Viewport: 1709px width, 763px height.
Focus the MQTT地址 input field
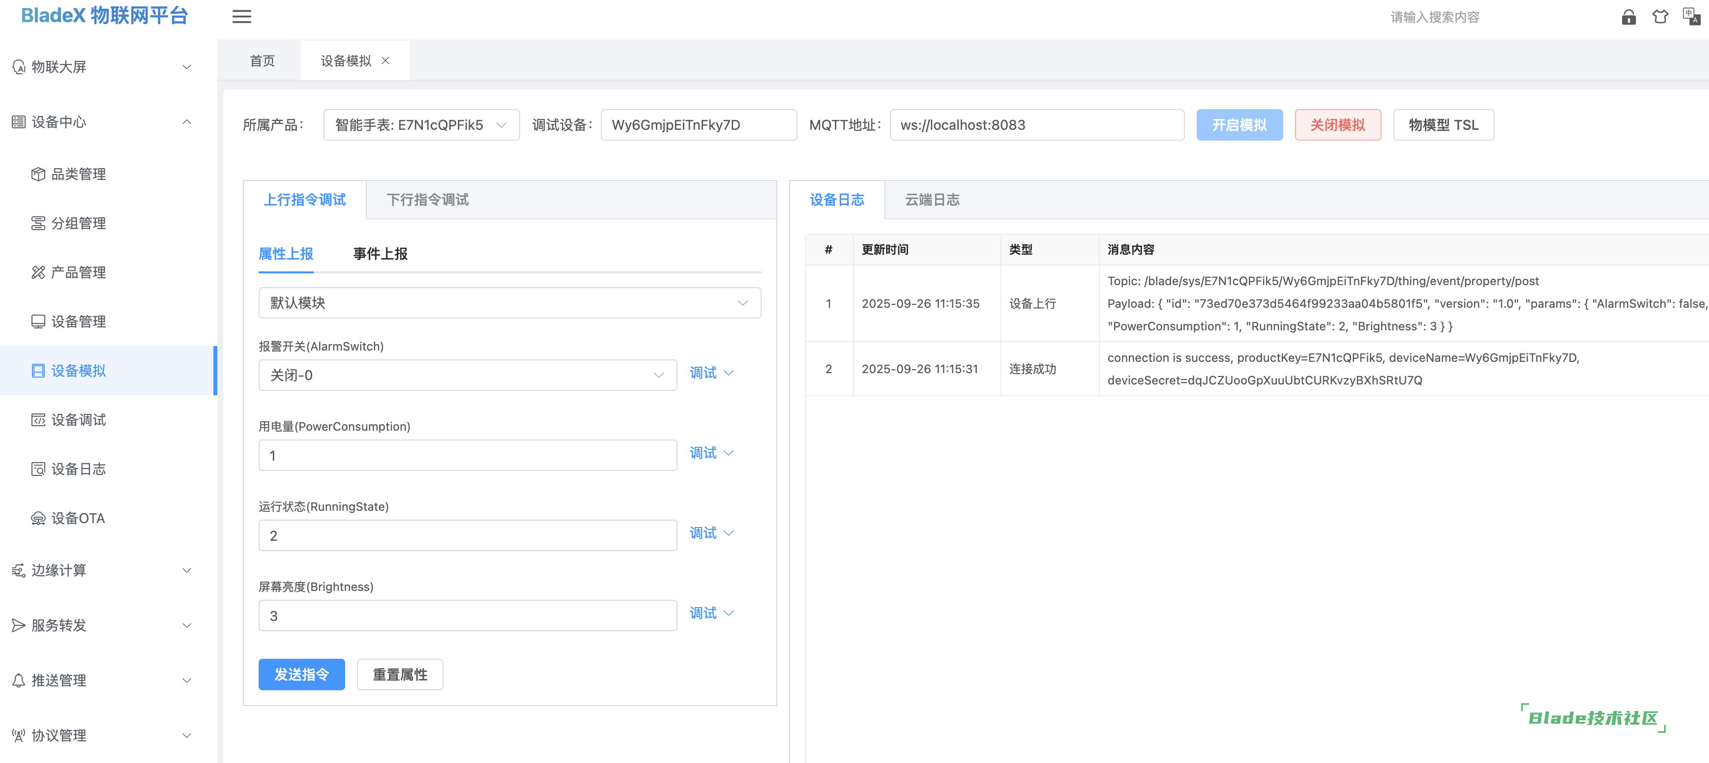(1037, 125)
